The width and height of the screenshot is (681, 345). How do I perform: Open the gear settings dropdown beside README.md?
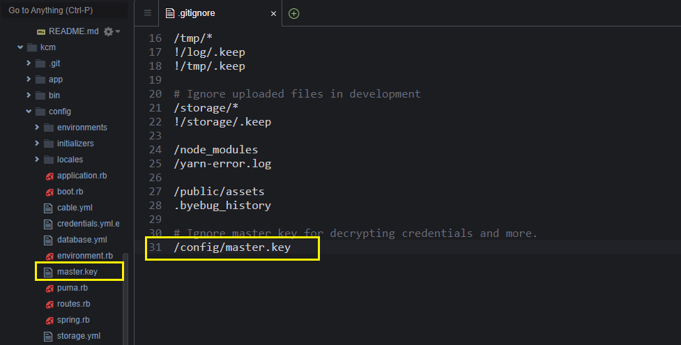(112, 31)
